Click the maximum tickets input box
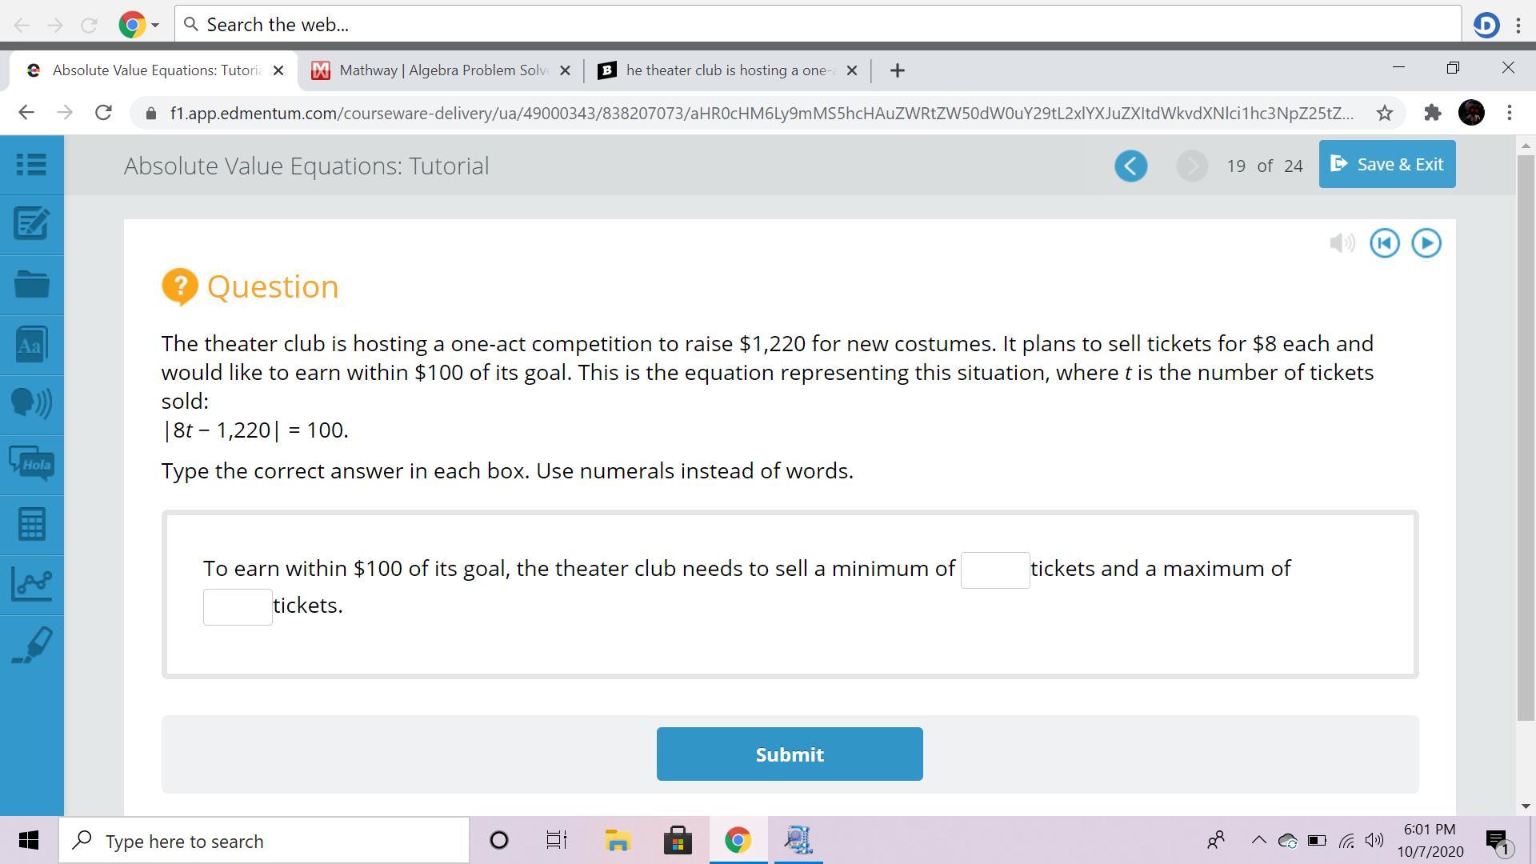Viewport: 1536px width, 864px height. tap(238, 607)
